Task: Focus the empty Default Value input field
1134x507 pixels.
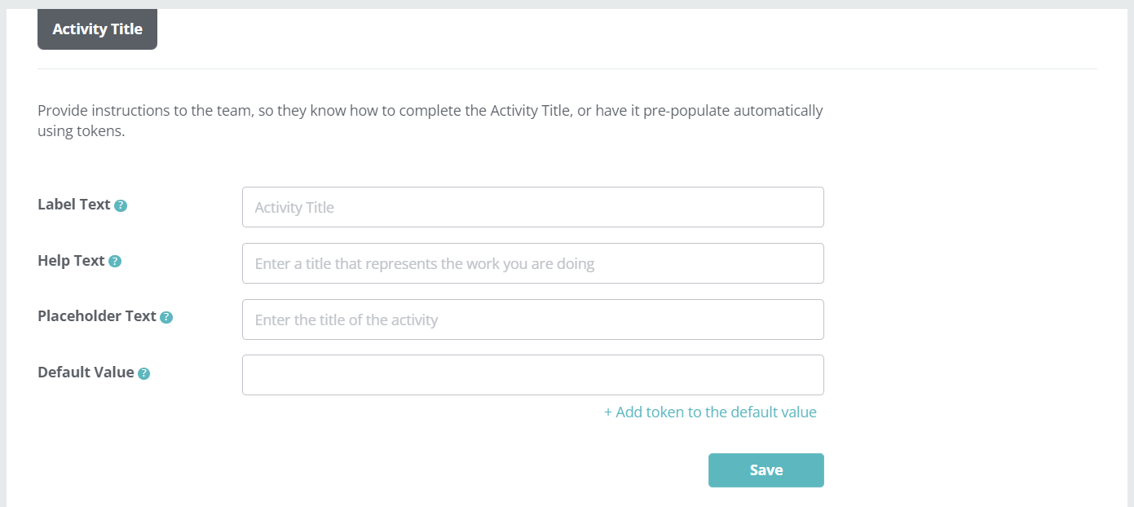Action: pyautogui.click(x=532, y=374)
